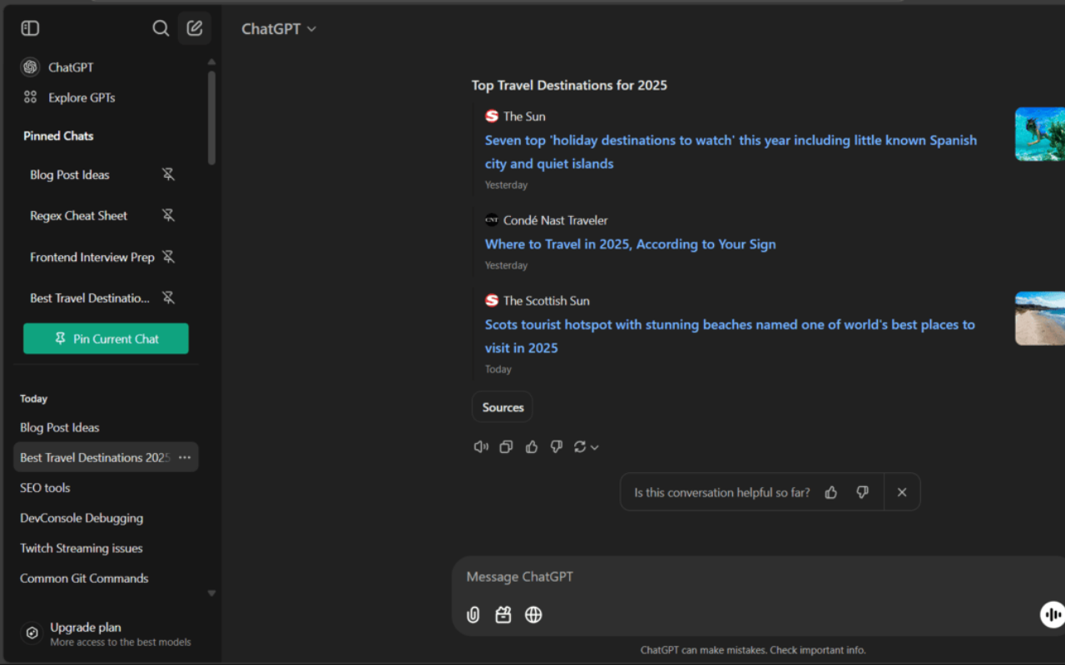The width and height of the screenshot is (1065, 665).
Task: Start a new chat with the pencil icon
Action: tap(195, 28)
